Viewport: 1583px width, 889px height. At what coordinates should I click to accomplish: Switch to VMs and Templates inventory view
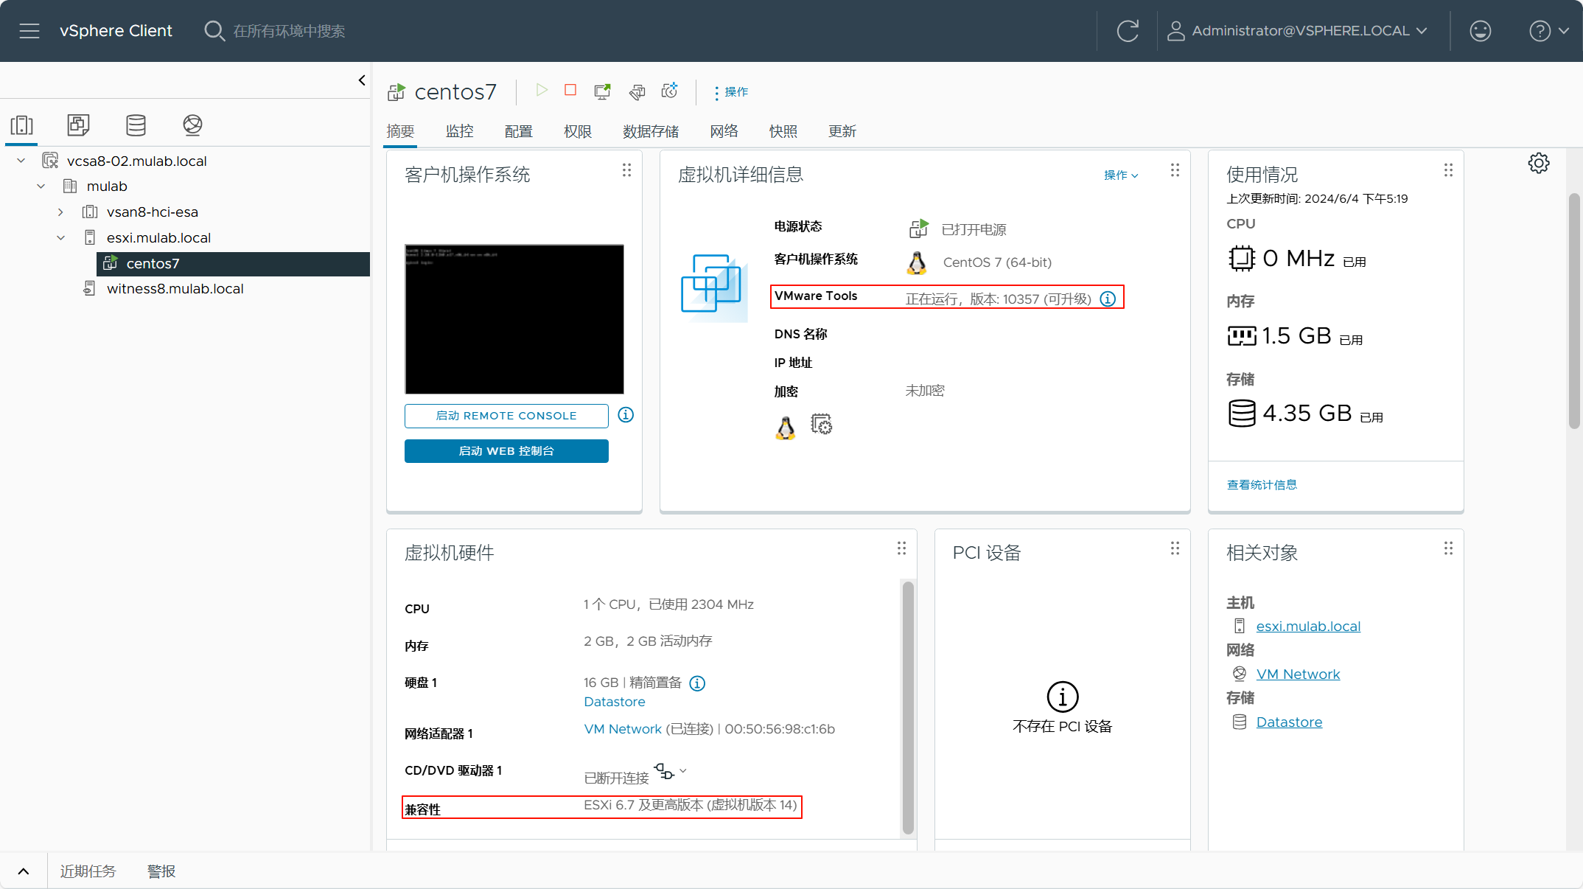pos(78,125)
